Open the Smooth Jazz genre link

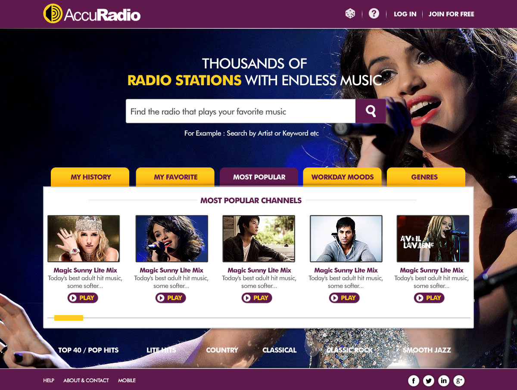click(x=427, y=350)
